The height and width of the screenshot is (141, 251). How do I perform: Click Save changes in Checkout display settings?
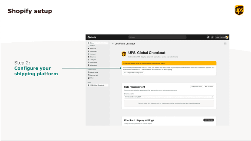point(209,120)
